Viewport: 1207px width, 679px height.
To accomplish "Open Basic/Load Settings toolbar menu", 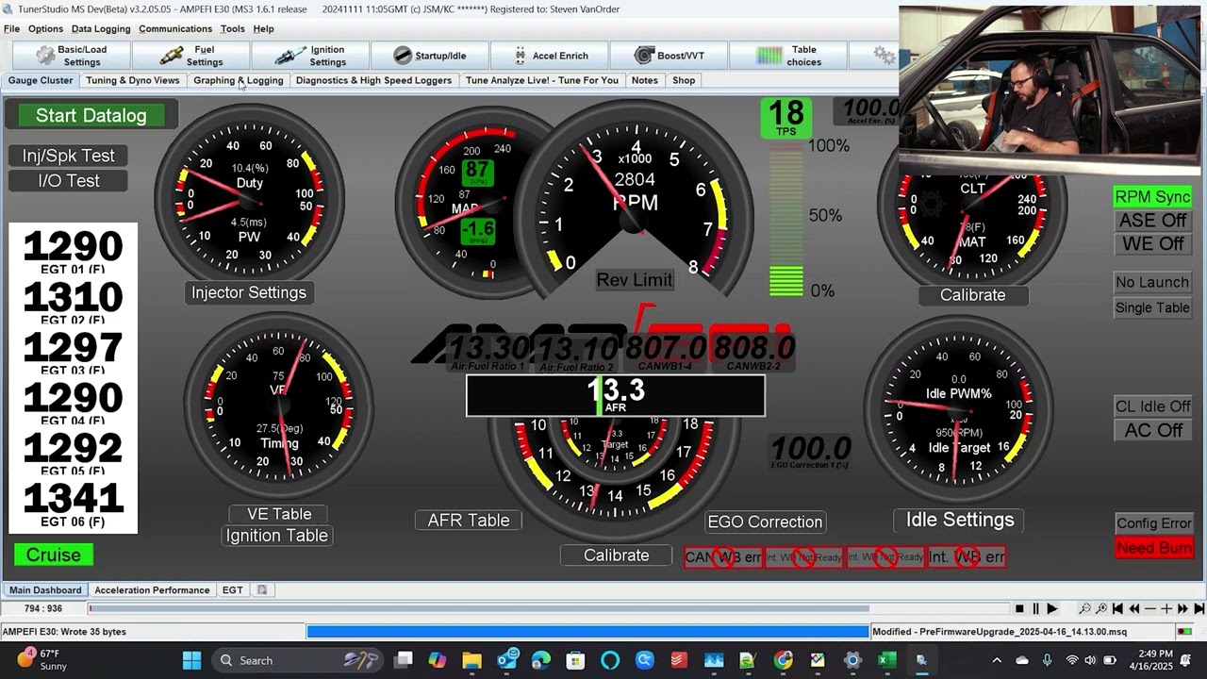I will (70, 56).
